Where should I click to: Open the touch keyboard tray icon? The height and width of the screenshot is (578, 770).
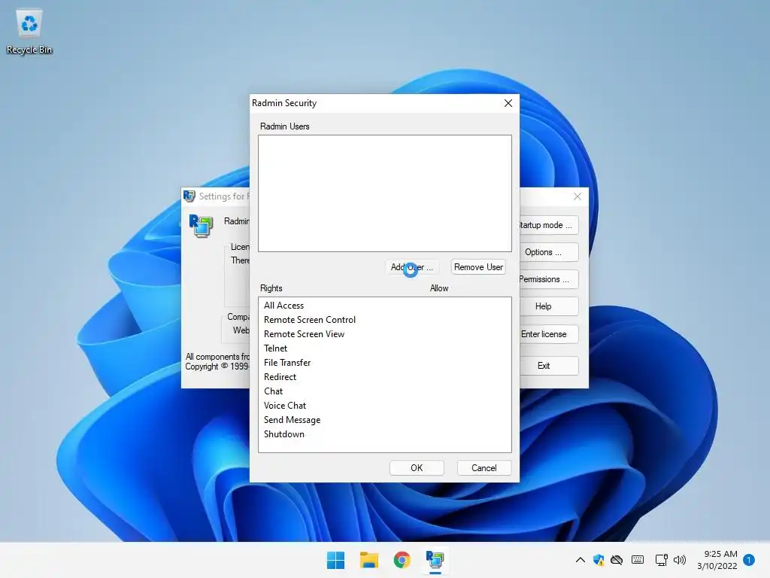[x=638, y=560]
